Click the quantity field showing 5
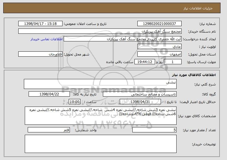 [154, 130]
